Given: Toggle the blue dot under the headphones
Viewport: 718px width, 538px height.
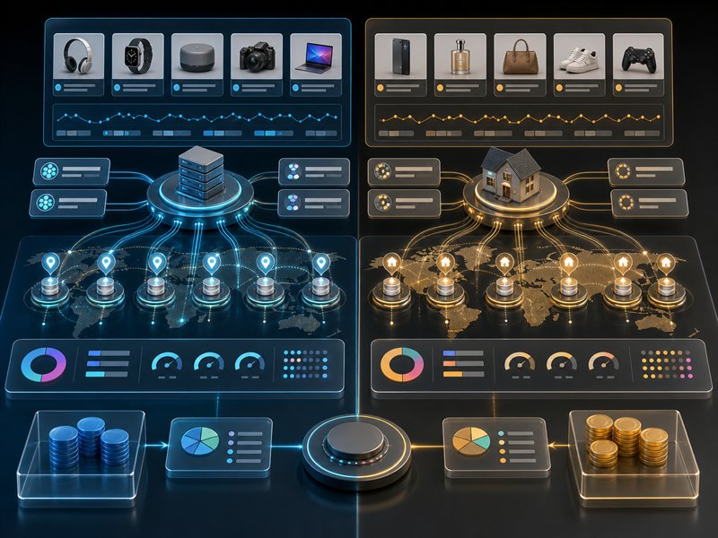Looking at the screenshot, I should point(58,87).
